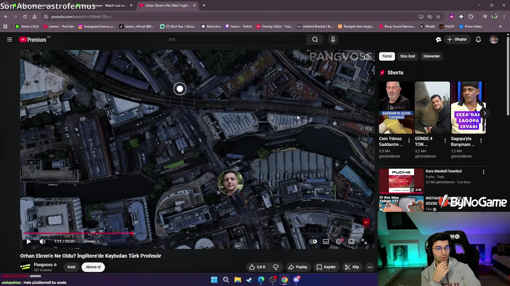Open Kara Maskeli İstanbul video thumbnail
Image resolution: width=510 pixels, height=286 pixels.
[401, 181]
